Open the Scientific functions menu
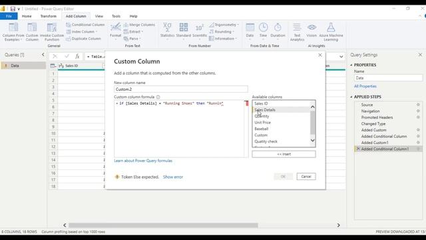Viewport: 426px width, 240px height. [x=200, y=32]
